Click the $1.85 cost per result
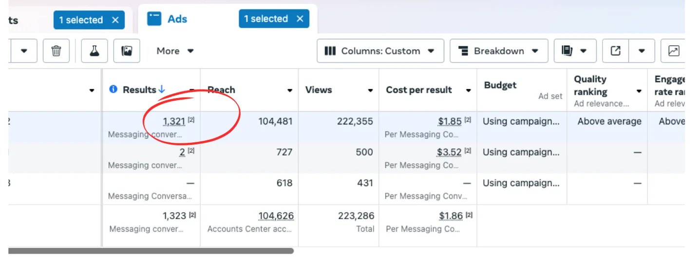Image resolution: width=700 pixels, height=258 pixels. (x=450, y=121)
